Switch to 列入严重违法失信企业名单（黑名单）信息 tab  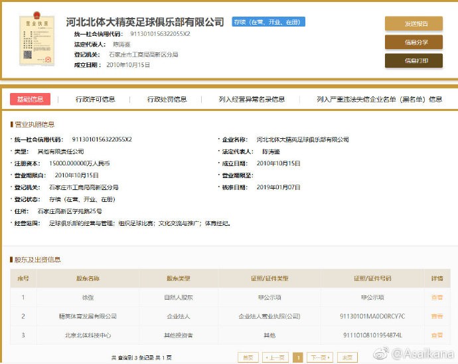coord(379,99)
